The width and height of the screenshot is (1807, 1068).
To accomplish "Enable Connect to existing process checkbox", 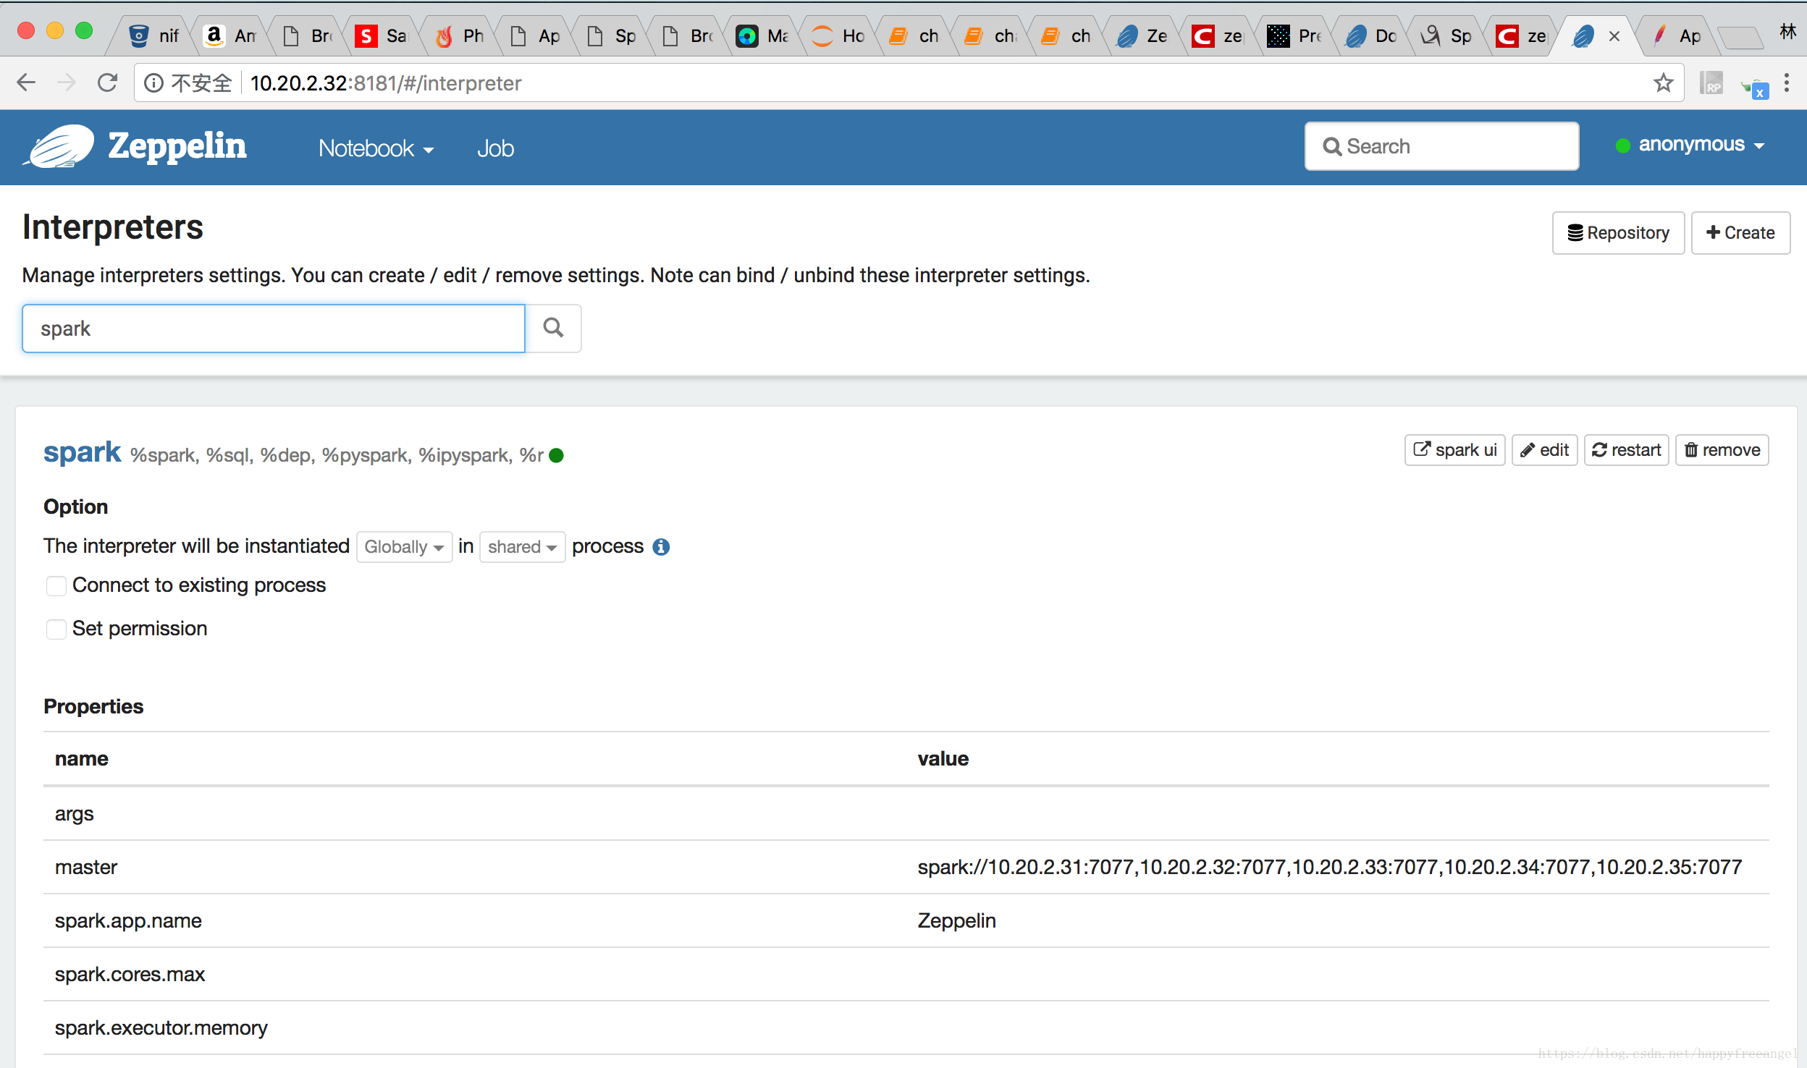I will click(x=56, y=585).
